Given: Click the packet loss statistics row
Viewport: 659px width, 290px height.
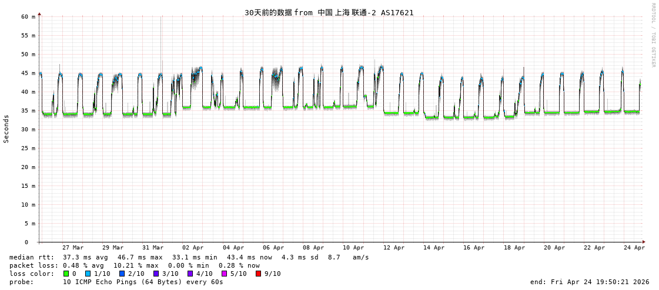Looking at the screenshot, I should click(134, 265).
